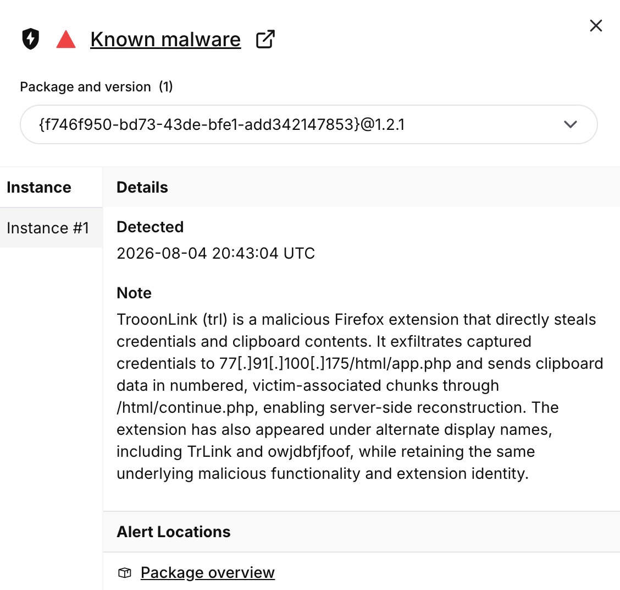
Task: Select the Instance #1 row
Action: [x=51, y=228]
